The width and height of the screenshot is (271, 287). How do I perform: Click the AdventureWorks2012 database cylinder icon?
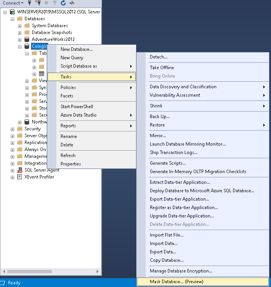pos(27,39)
